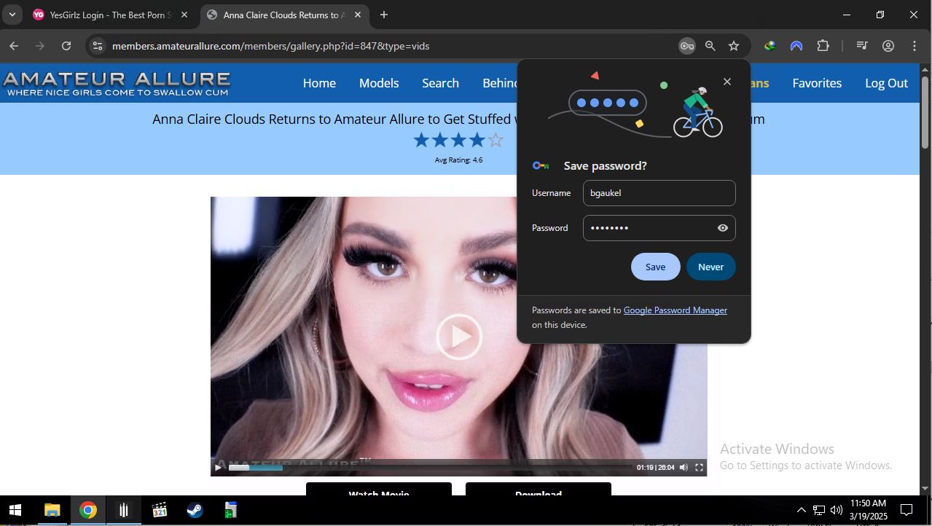
Task: Open the media controls toolbar icon
Action: pos(862,46)
